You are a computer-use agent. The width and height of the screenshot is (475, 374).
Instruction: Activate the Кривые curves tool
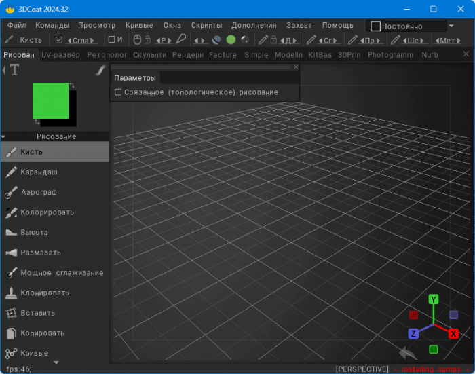[34, 353]
